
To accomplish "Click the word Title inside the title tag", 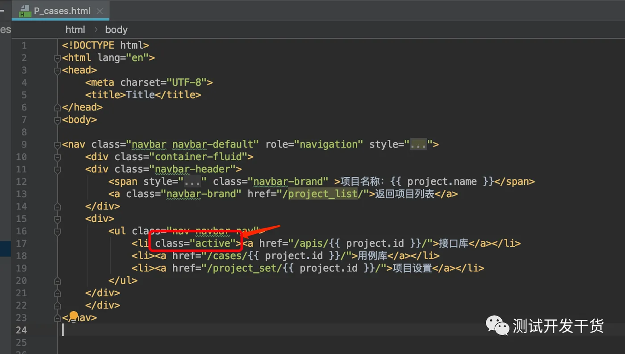I will tap(140, 95).
